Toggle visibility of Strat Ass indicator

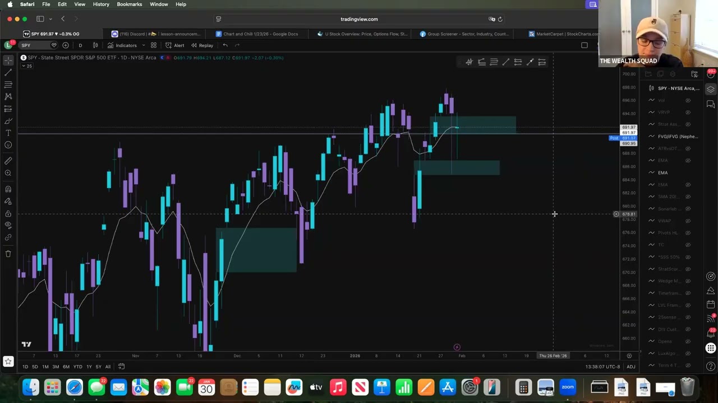click(x=688, y=124)
